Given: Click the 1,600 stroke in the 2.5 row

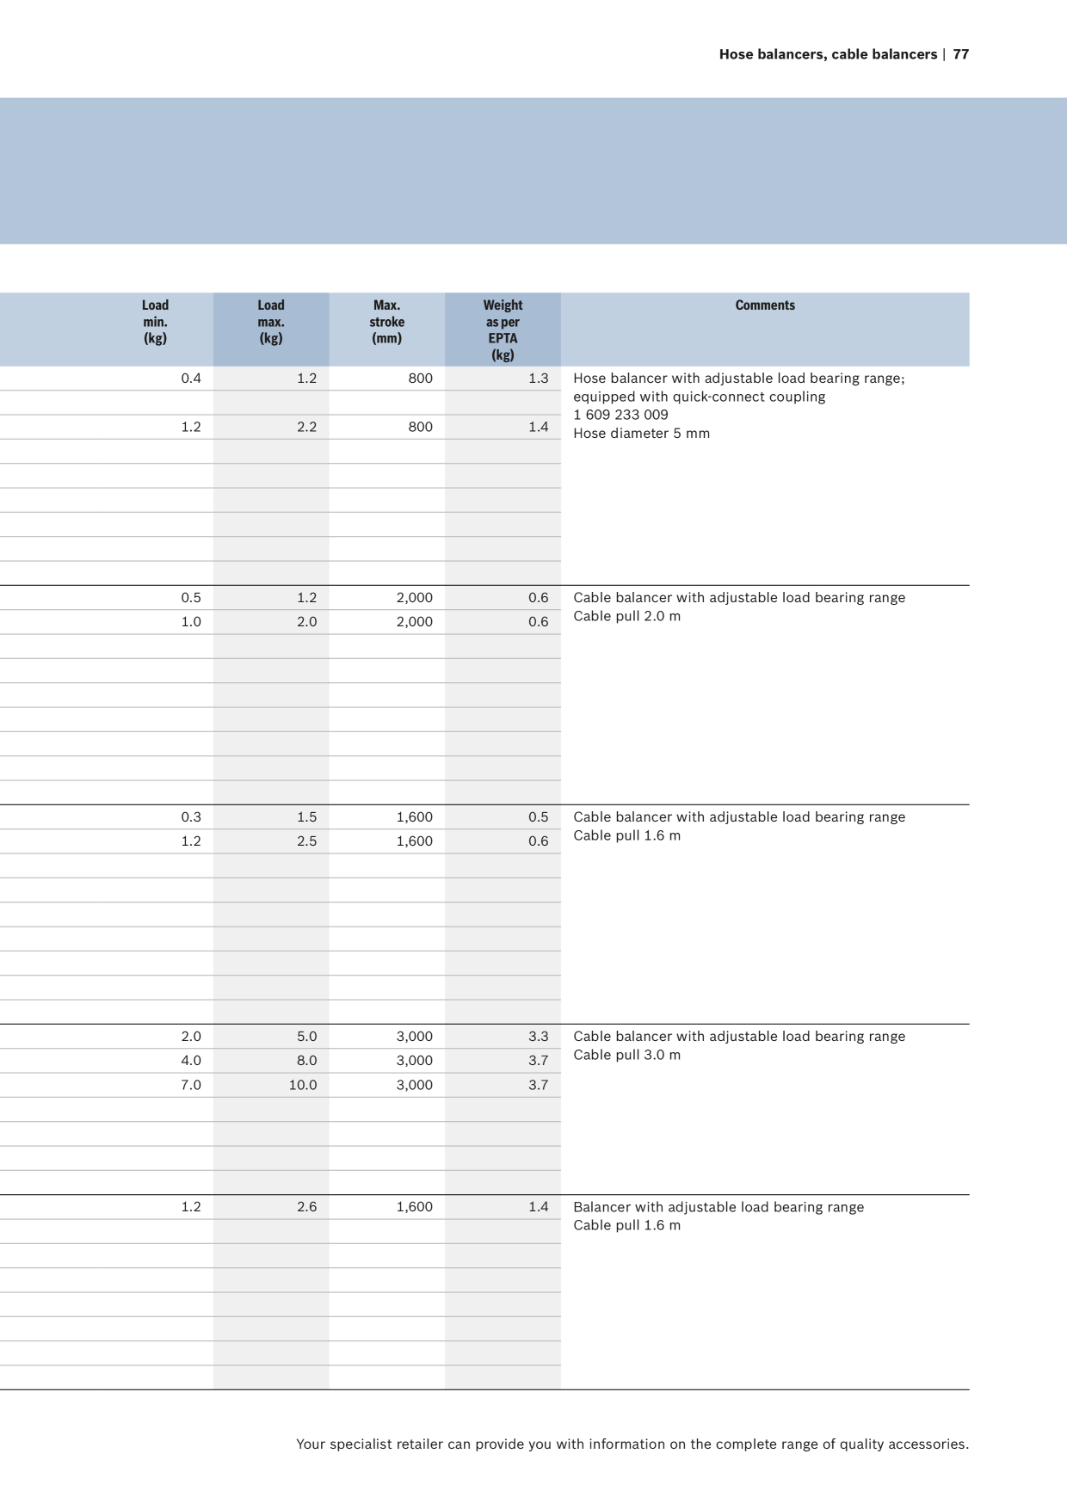Looking at the screenshot, I should [415, 841].
